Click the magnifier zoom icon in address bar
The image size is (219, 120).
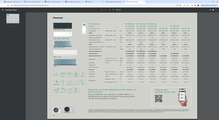click(177, 5)
